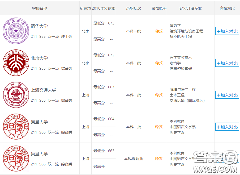Click 北京 location in 清华大学 row

(x=85, y=31)
